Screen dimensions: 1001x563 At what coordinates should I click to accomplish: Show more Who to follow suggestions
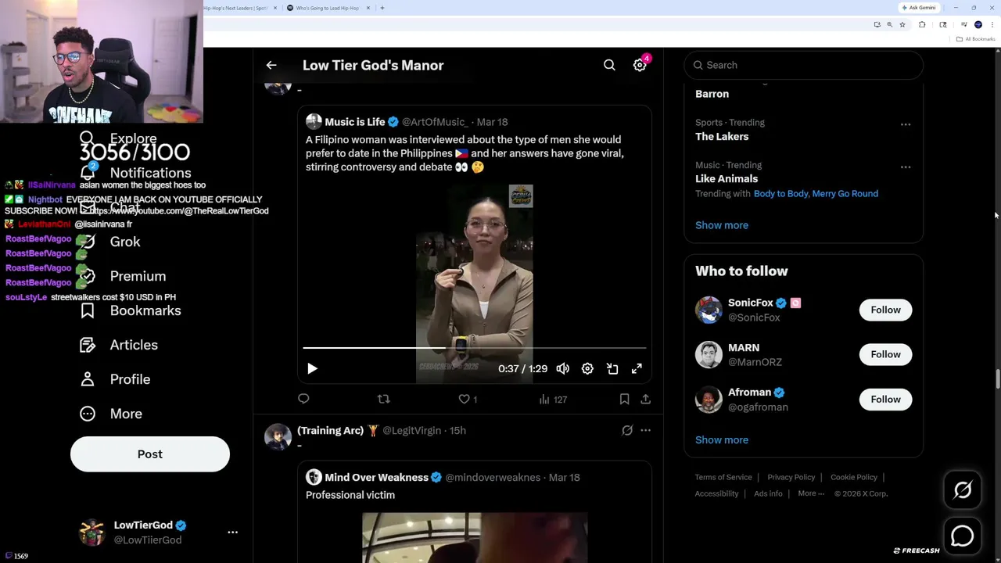click(722, 439)
